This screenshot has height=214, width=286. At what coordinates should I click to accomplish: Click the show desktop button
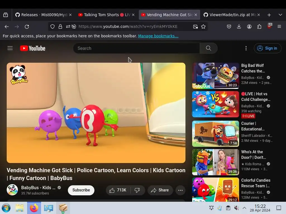[279, 208]
